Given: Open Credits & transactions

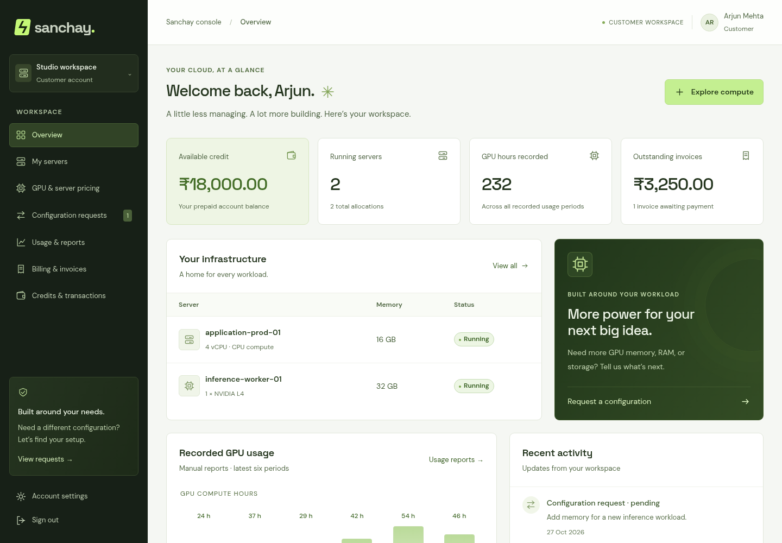Looking at the screenshot, I should [x=74, y=296].
